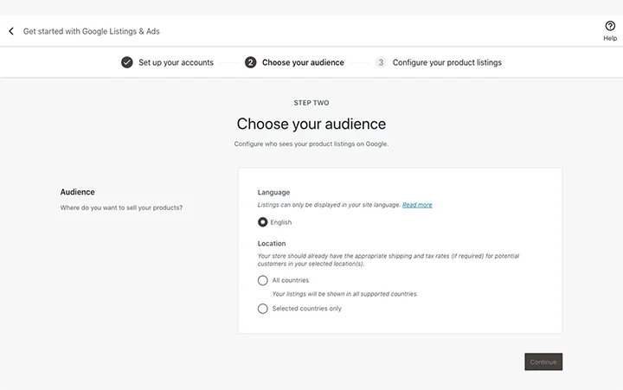This screenshot has width=623, height=390.
Task: Jump to Configure your product listings step
Action: (x=446, y=62)
